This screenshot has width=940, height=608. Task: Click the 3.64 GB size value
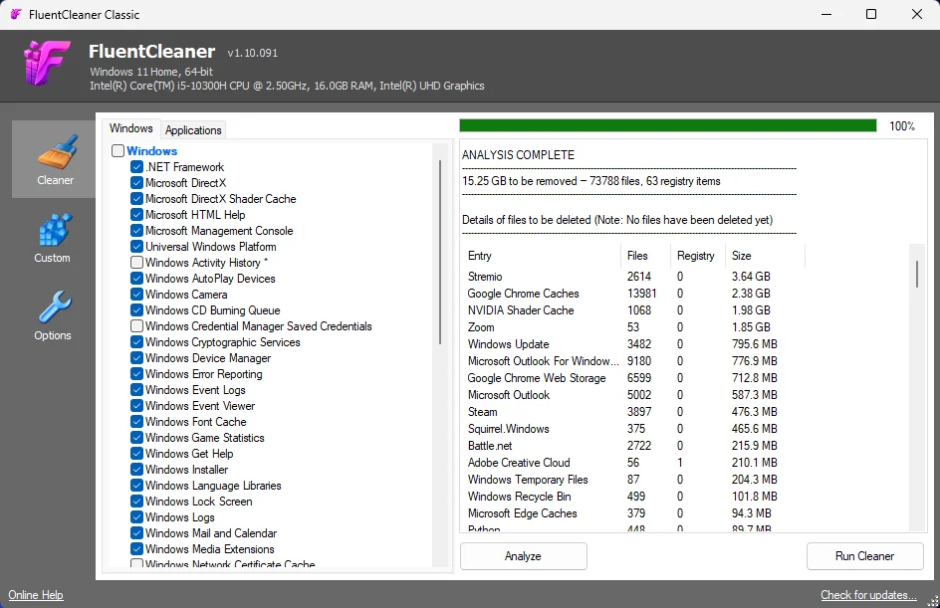coord(751,277)
